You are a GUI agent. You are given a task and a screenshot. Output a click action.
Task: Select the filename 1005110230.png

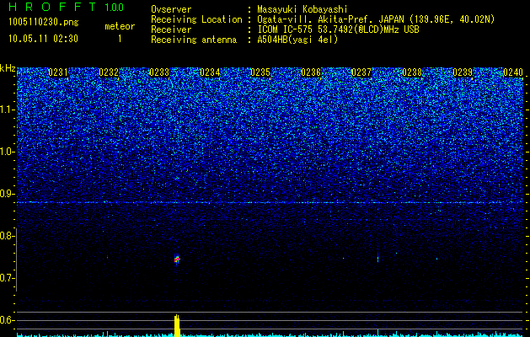(x=44, y=23)
